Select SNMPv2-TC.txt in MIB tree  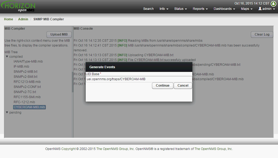tap(25, 92)
